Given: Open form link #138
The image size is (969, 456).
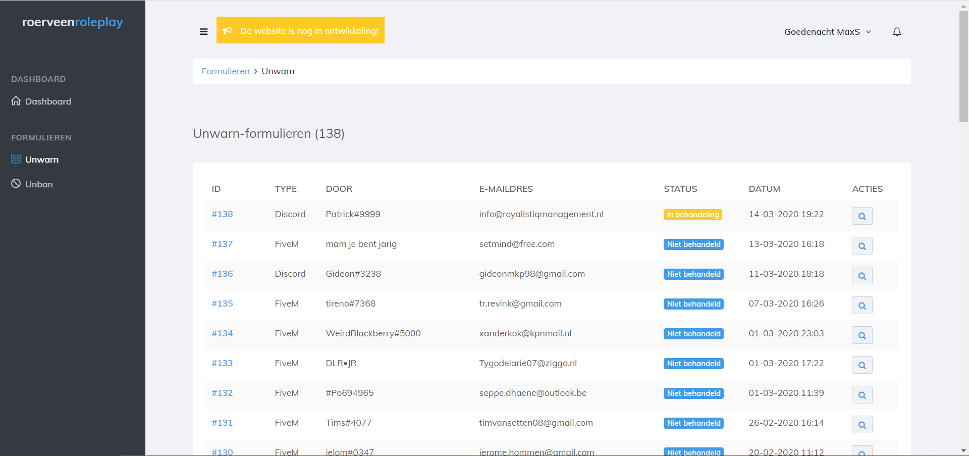Looking at the screenshot, I should (x=222, y=214).
